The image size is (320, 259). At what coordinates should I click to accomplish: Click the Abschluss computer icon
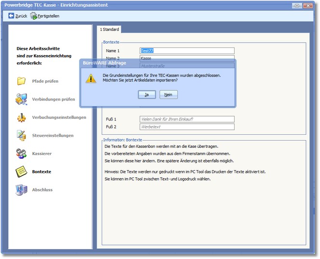(21, 189)
